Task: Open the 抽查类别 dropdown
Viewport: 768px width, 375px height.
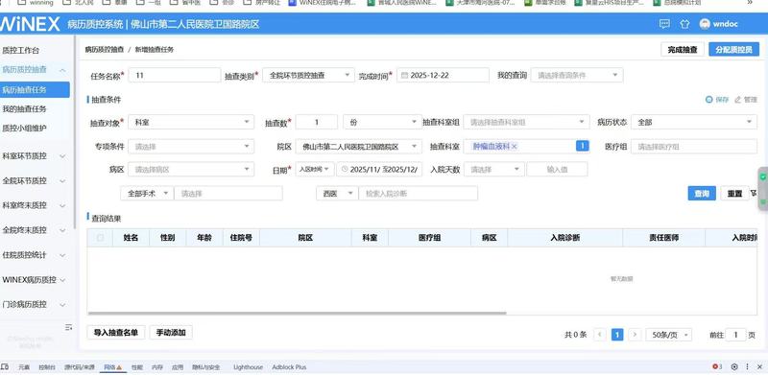Action: [x=308, y=76]
